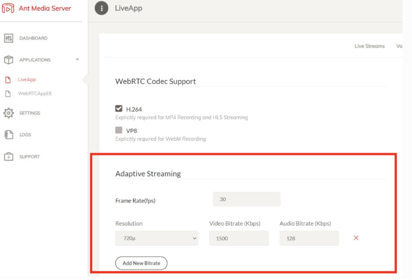Click the Audio Bitrate field showing 128

(x=309, y=238)
